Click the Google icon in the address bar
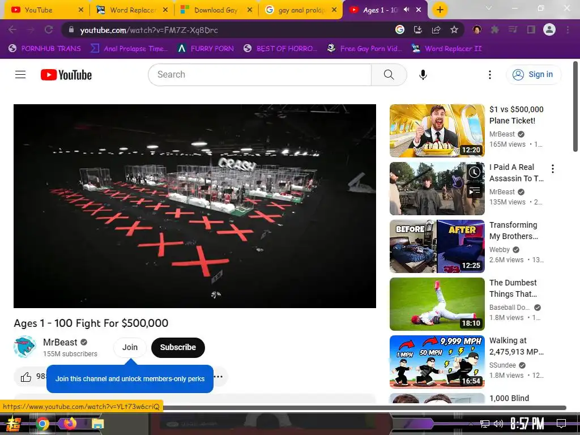 click(399, 29)
